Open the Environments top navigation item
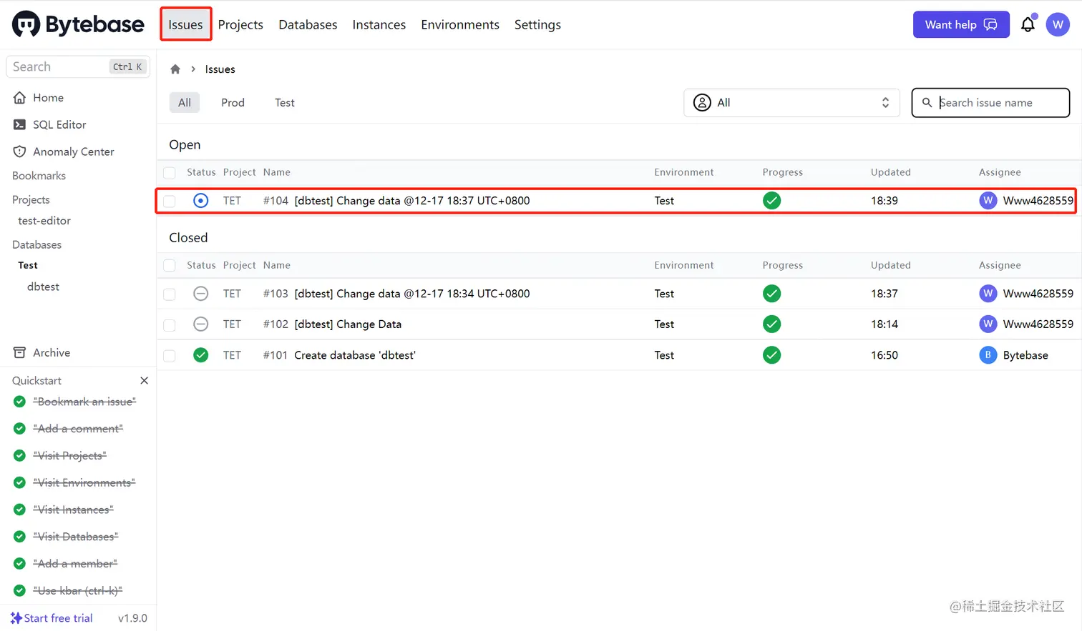 pos(460,24)
